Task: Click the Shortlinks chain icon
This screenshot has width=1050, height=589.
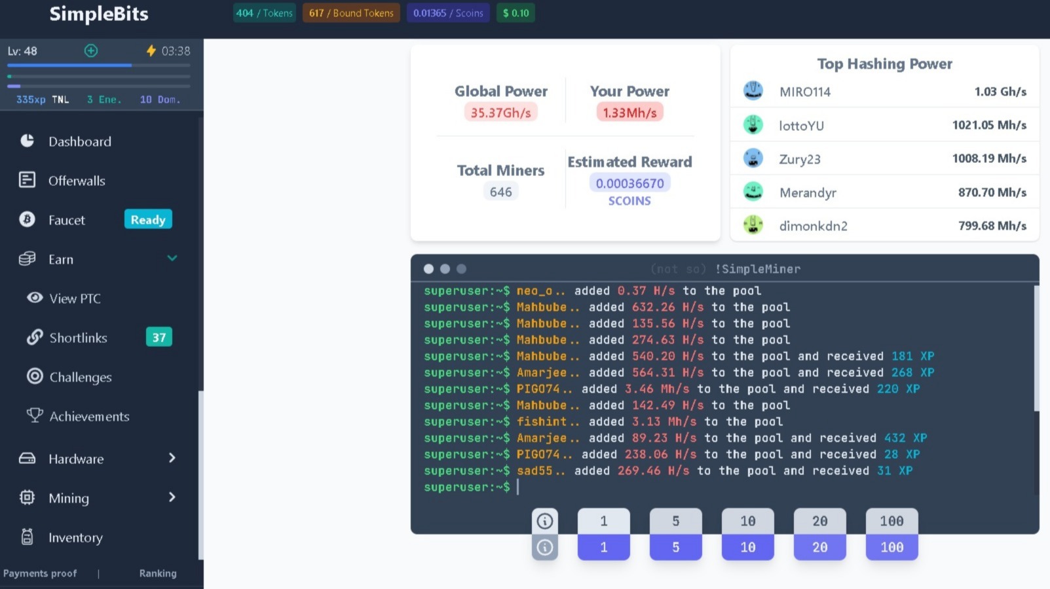Action: point(35,337)
